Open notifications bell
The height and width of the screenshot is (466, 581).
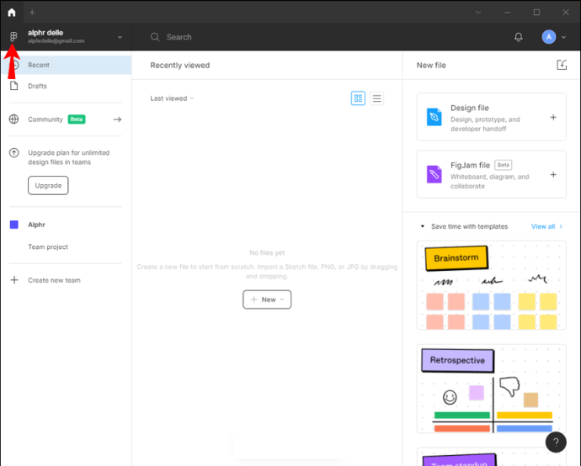pos(519,37)
